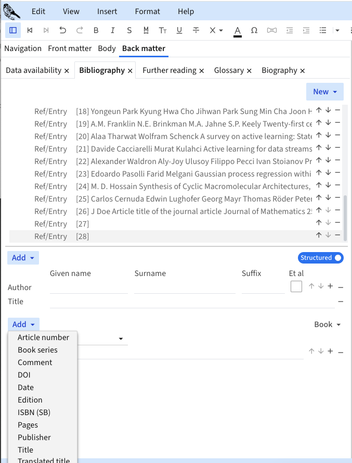
Task: Toggle underline formatting
Action: click(179, 30)
